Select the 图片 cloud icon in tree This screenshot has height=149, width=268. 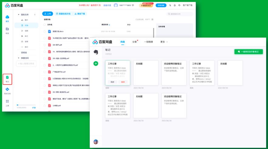[x=22, y=20]
